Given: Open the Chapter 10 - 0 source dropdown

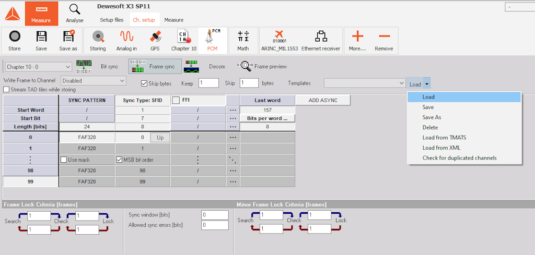Looking at the screenshot, I should [38, 67].
